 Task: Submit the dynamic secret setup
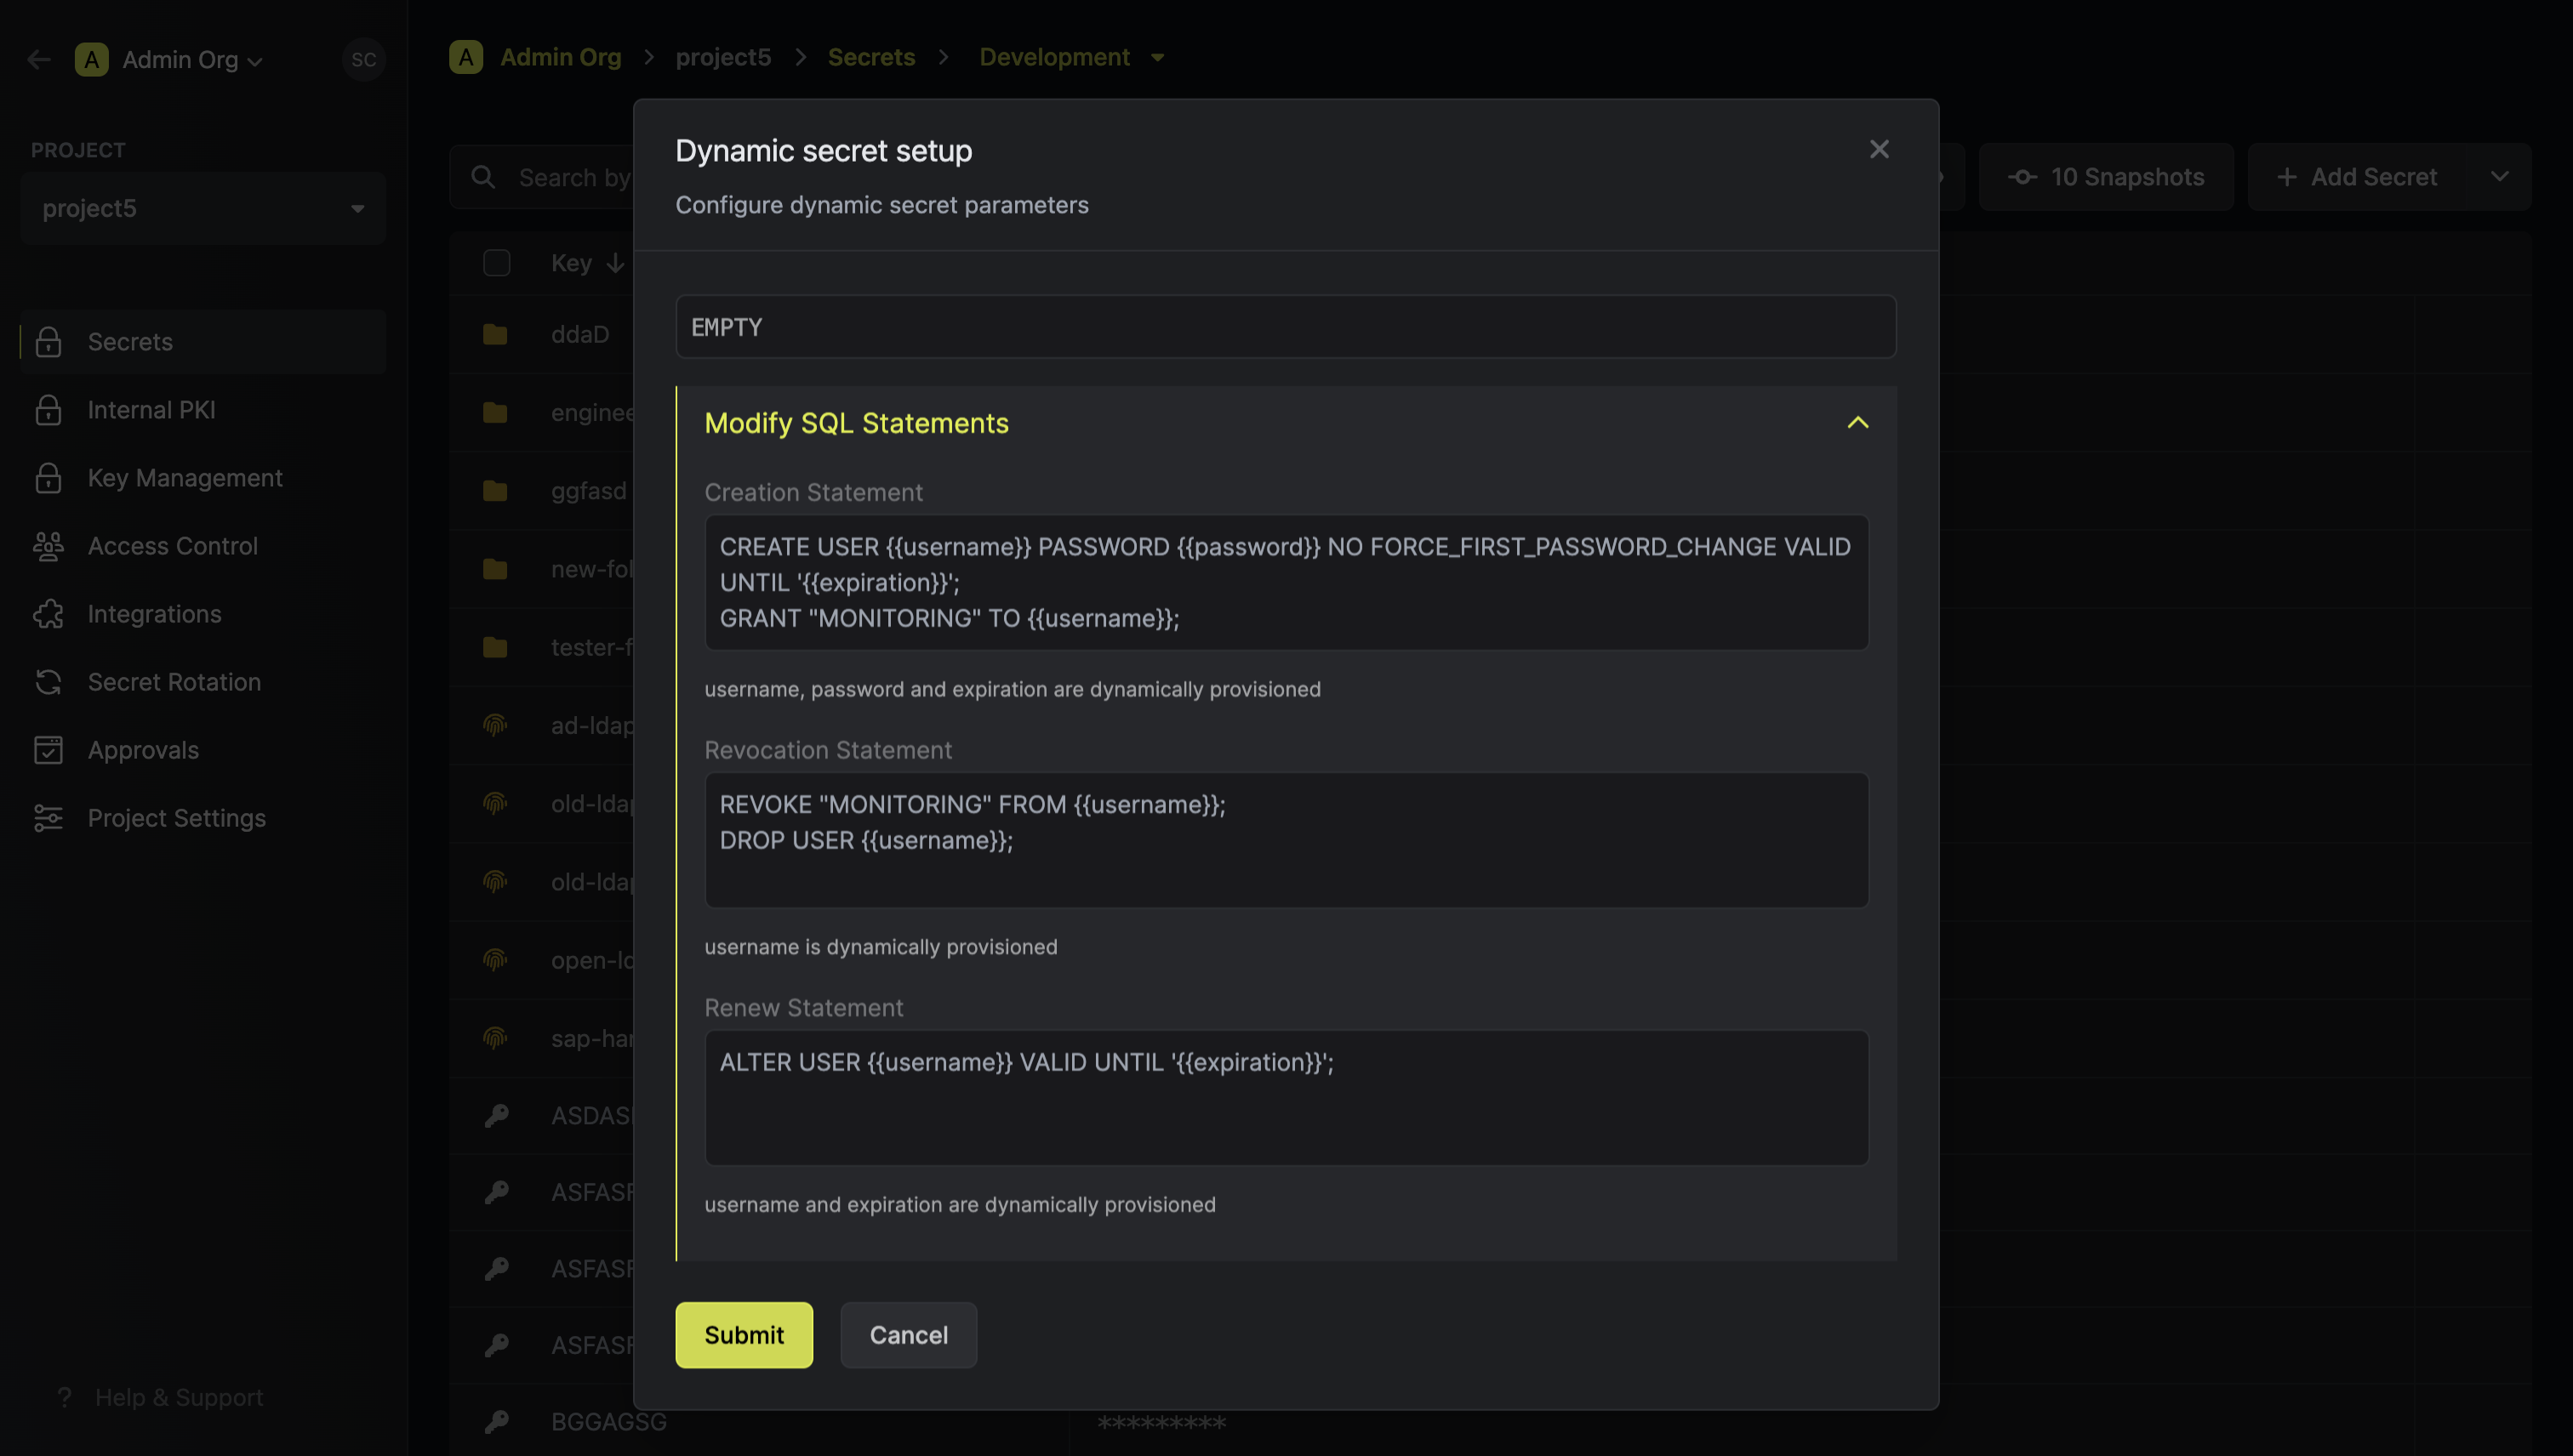[x=744, y=1335]
